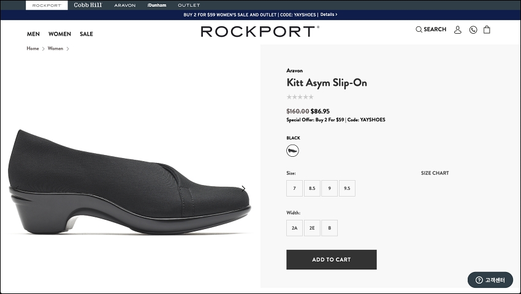Select size 9
Screen dimensions: 521x294
click(x=330, y=189)
